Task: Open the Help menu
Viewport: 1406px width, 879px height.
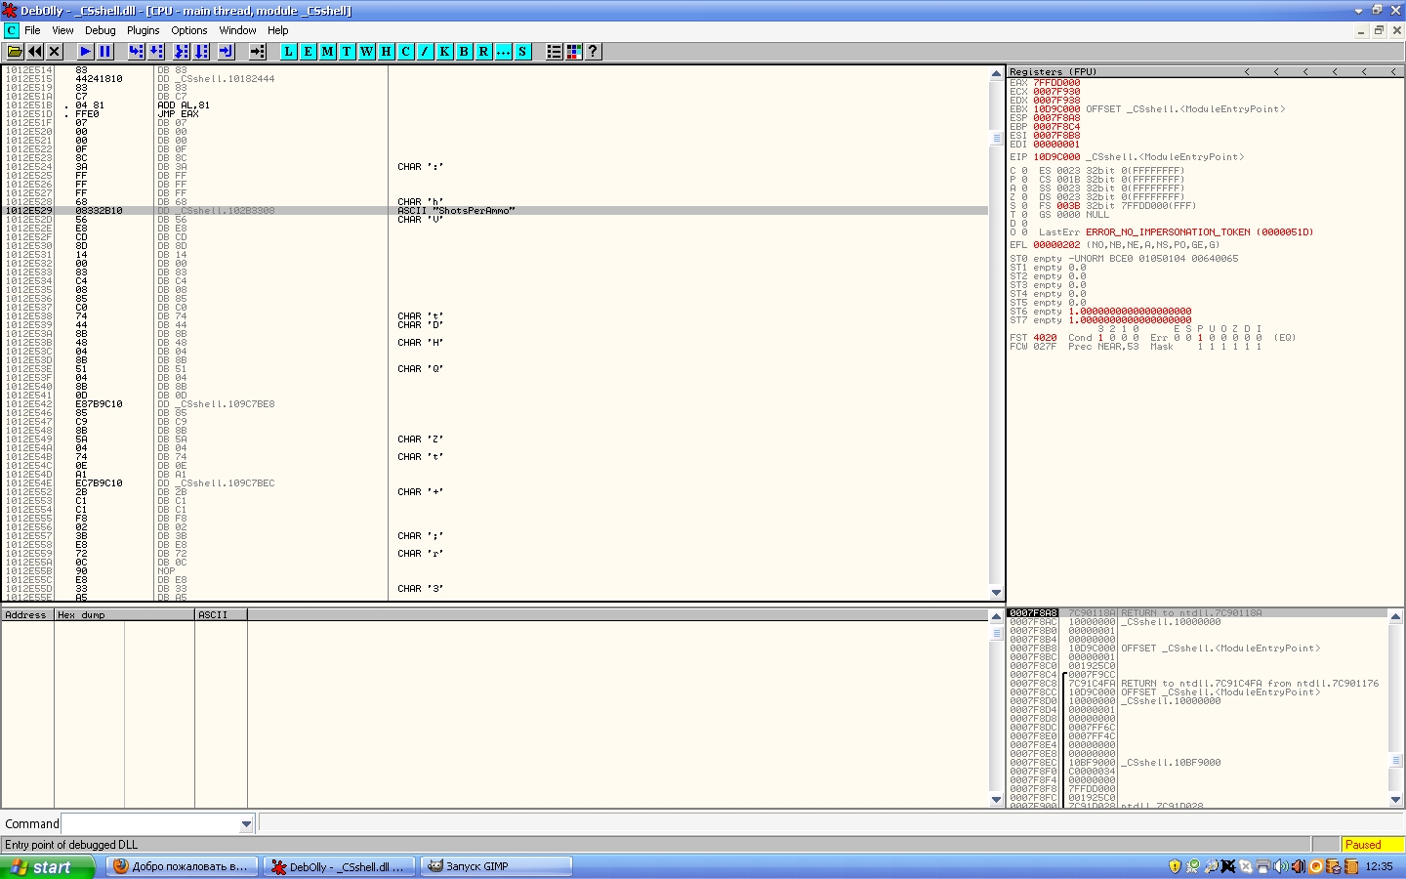Action: 278,30
